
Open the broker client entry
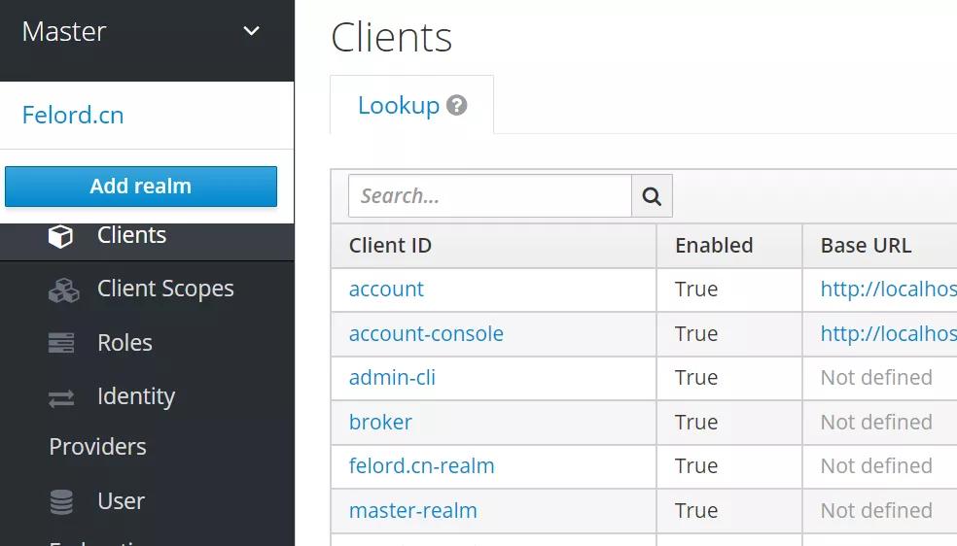click(x=380, y=423)
